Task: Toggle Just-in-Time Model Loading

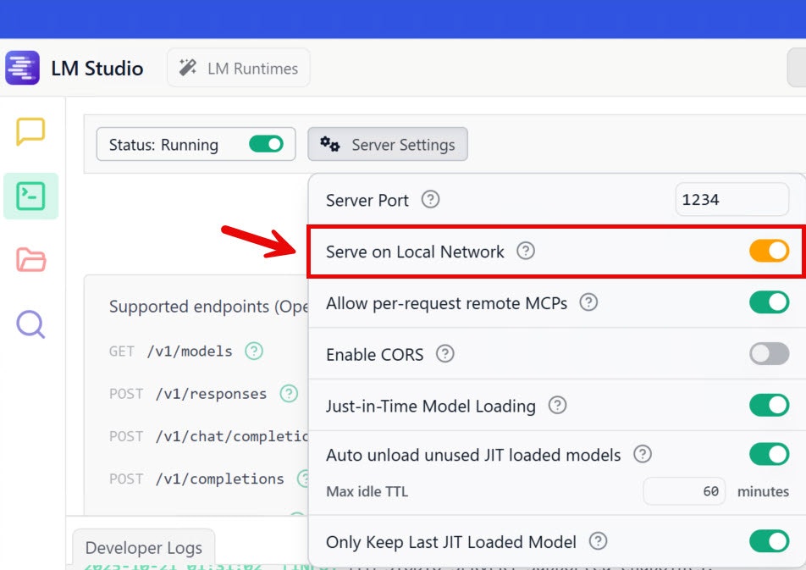Action: (769, 406)
